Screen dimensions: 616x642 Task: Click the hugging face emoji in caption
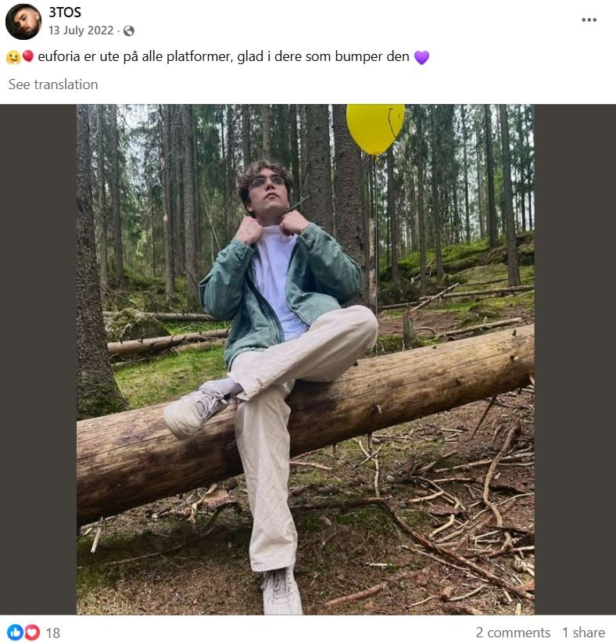13,57
